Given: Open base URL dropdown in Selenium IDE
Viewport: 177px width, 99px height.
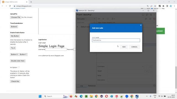Looking at the screenshot, I should (154, 23).
